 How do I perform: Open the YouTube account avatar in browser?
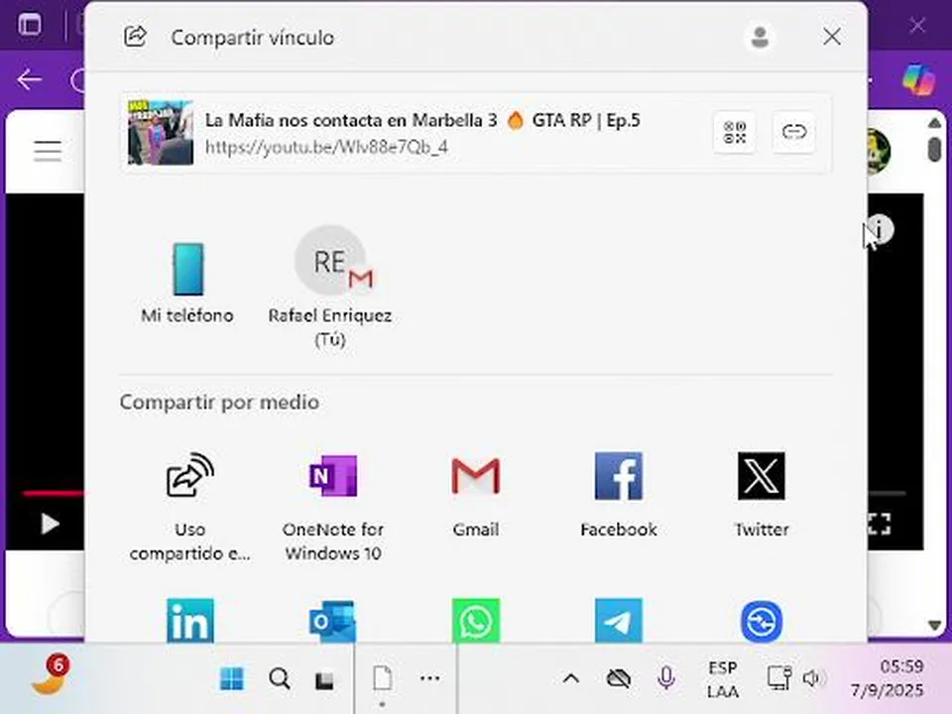[879, 151]
